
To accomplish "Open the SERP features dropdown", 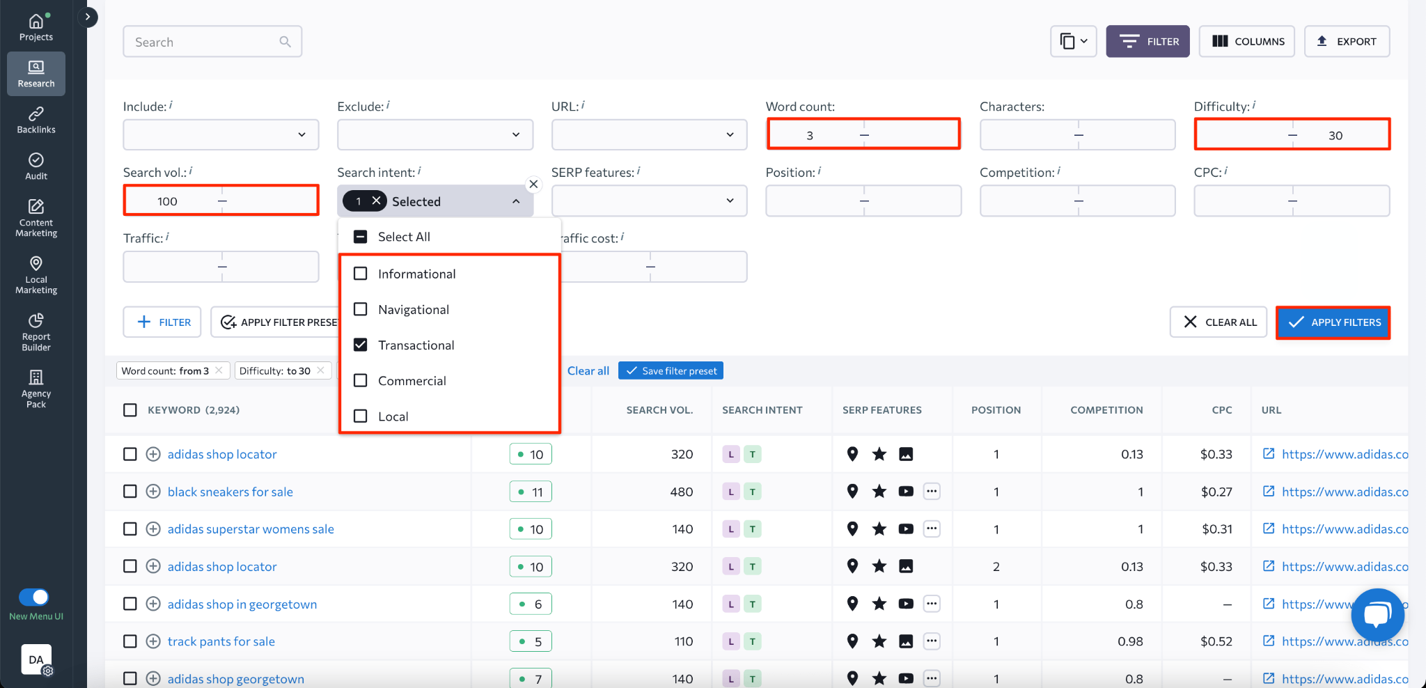I will pos(648,201).
